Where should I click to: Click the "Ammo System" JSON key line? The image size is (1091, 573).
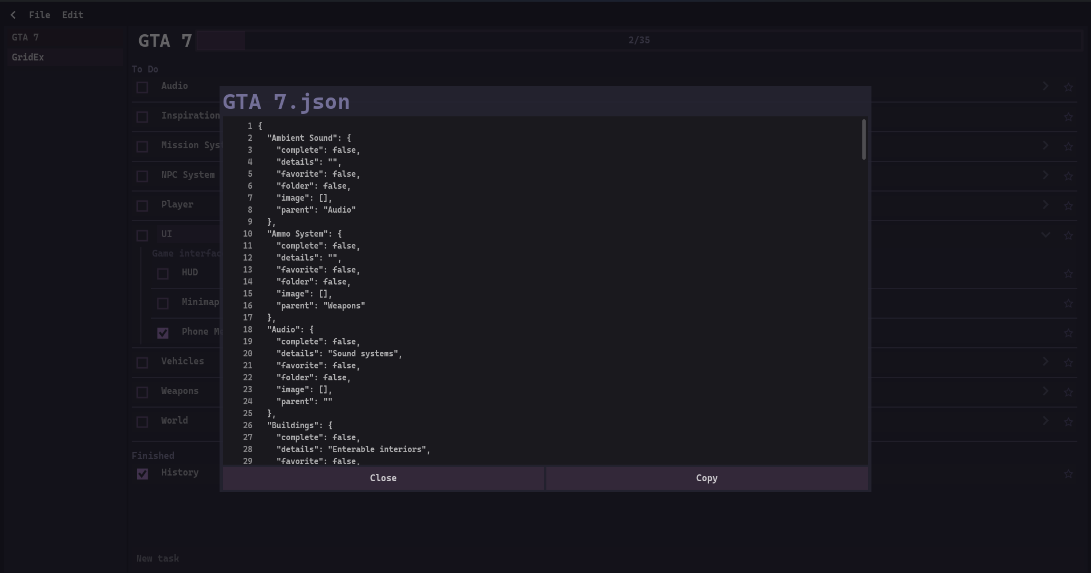pyautogui.click(x=305, y=234)
